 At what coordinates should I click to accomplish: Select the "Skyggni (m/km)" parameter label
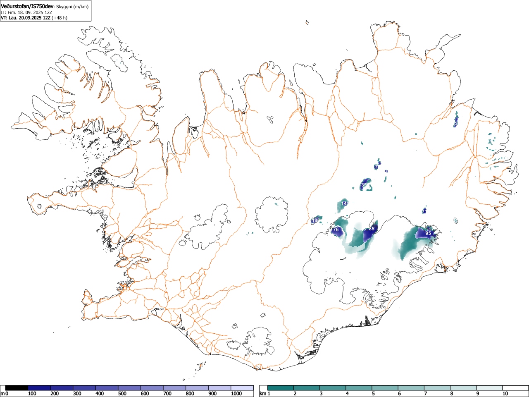(x=72, y=7)
